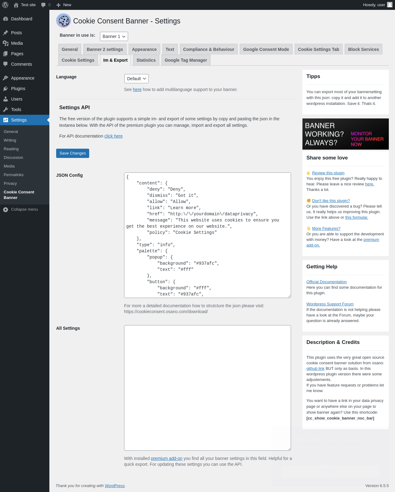Viewport: 395px width, 492px height.
Task: Click Review this plugin link
Action: point(328,173)
